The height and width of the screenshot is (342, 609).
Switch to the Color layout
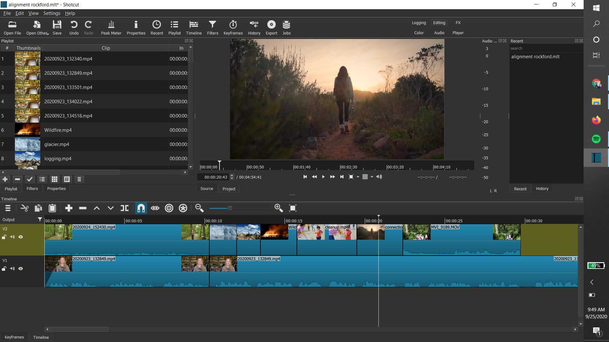pos(419,33)
